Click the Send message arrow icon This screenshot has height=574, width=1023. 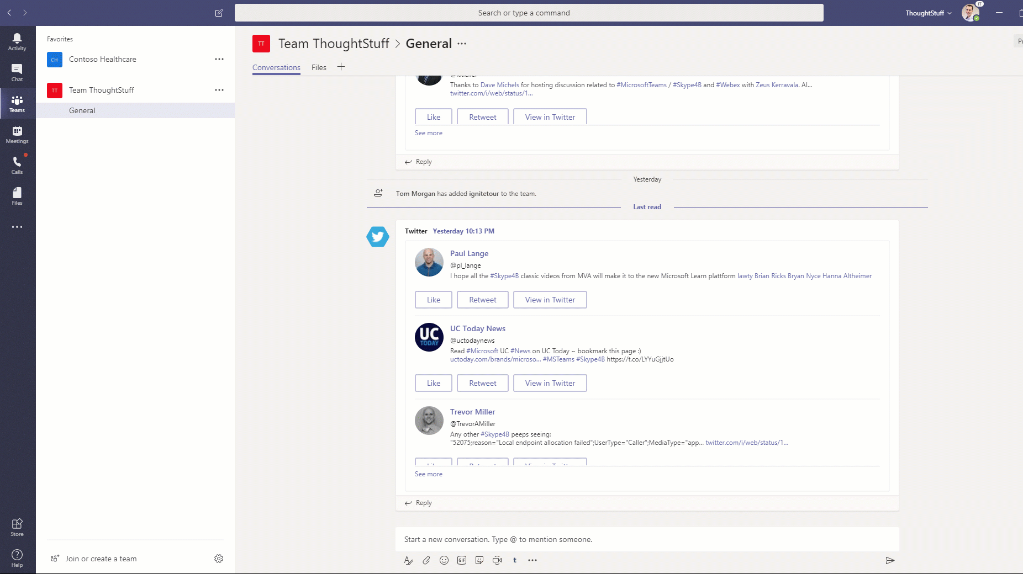click(x=890, y=560)
